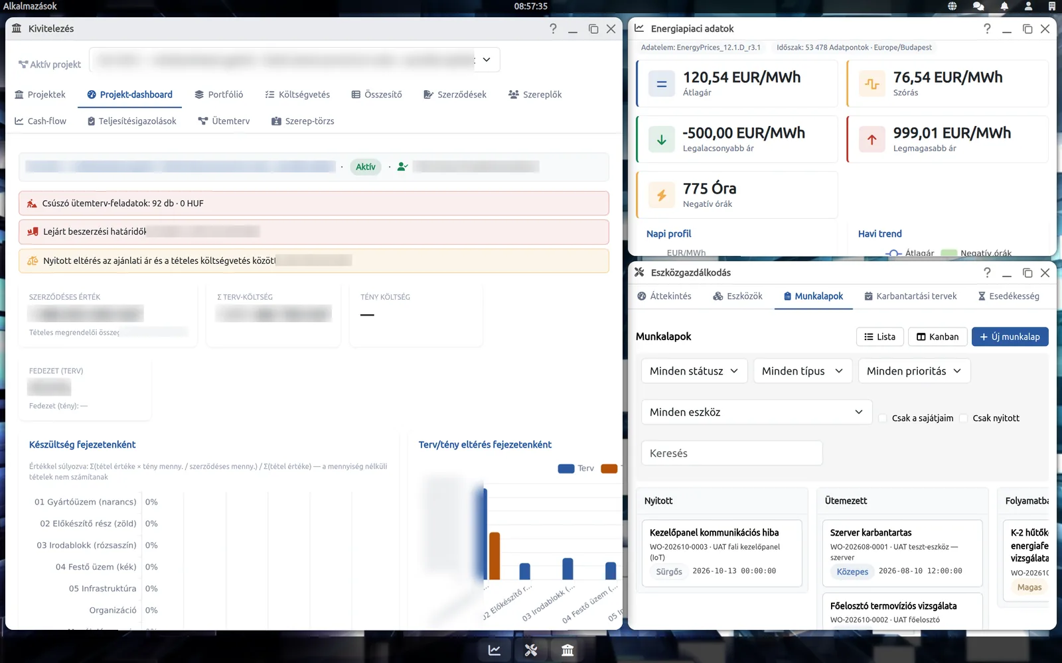Open the Cash-flow tab
This screenshot has width=1062, height=663.
coord(40,121)
